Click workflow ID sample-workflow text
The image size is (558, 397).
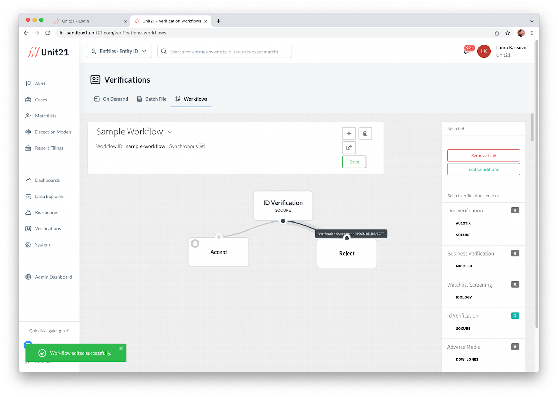pos(145,146)
